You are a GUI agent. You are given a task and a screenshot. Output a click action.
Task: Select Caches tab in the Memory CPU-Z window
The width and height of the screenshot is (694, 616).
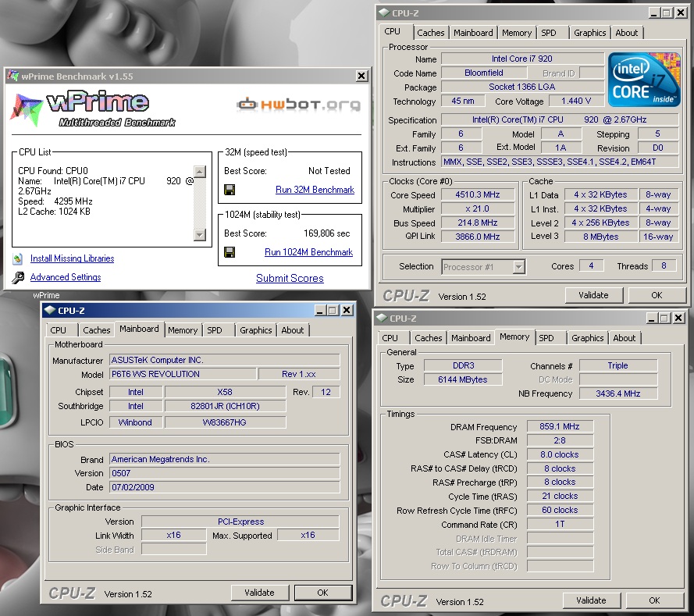(x=429, y=338)
